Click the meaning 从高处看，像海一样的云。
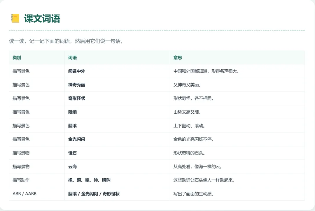The image size is (315, 211). 198,166
